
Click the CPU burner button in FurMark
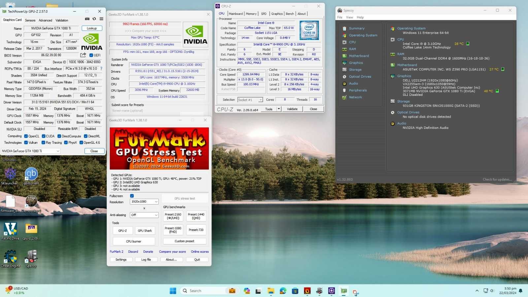(134, 241)
